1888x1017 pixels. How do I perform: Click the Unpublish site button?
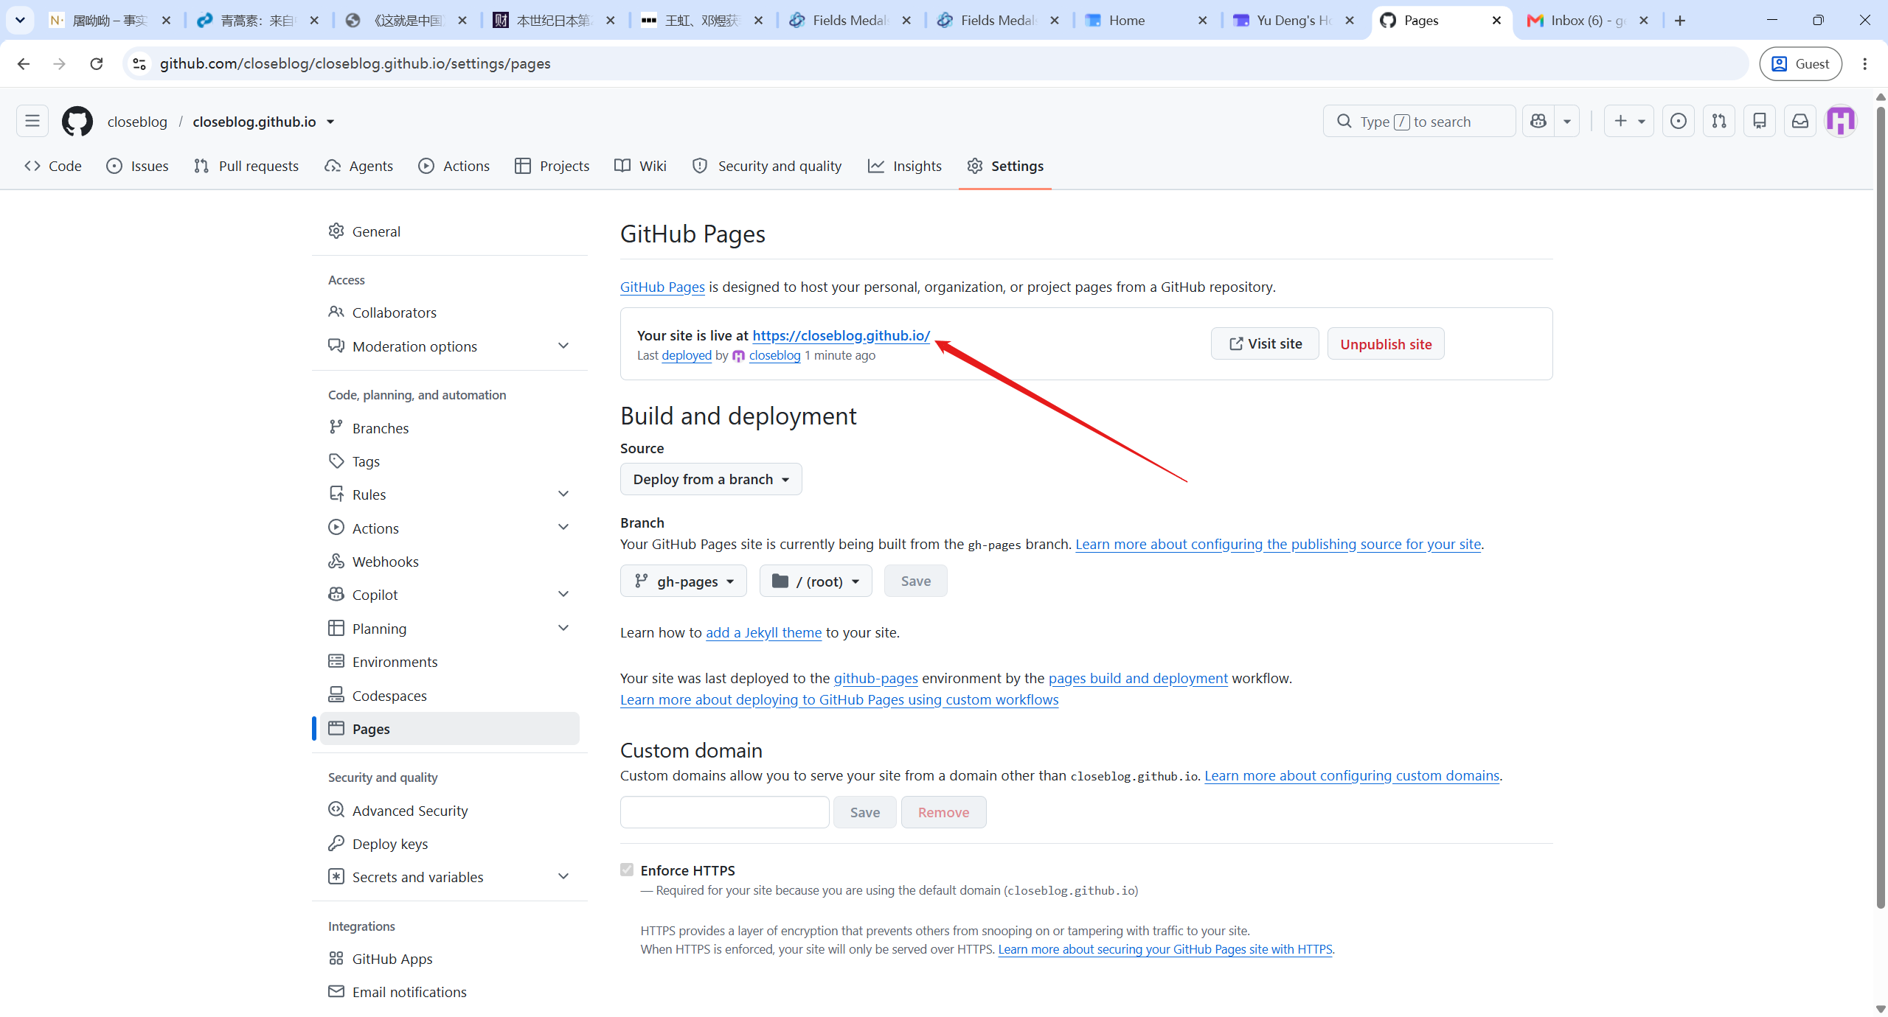point(1386,343)
